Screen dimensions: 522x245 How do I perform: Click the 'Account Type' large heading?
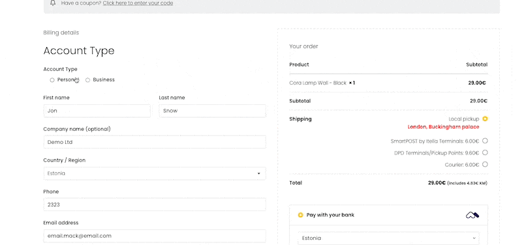[x=79, y=51]
